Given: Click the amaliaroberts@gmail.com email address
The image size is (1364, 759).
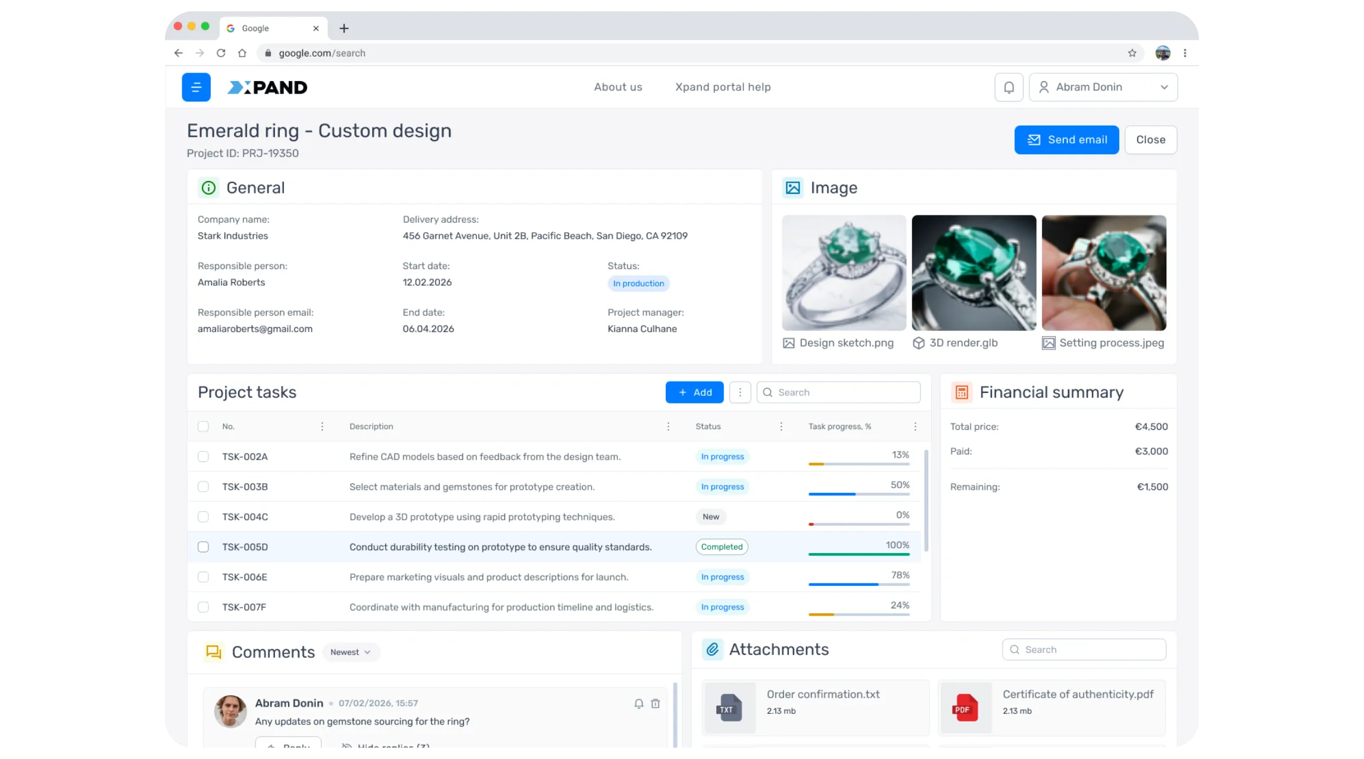Looking at the screenshot, I should coord(255,329).
